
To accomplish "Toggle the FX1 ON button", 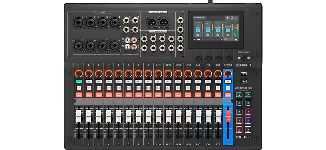I will [208, 95].
